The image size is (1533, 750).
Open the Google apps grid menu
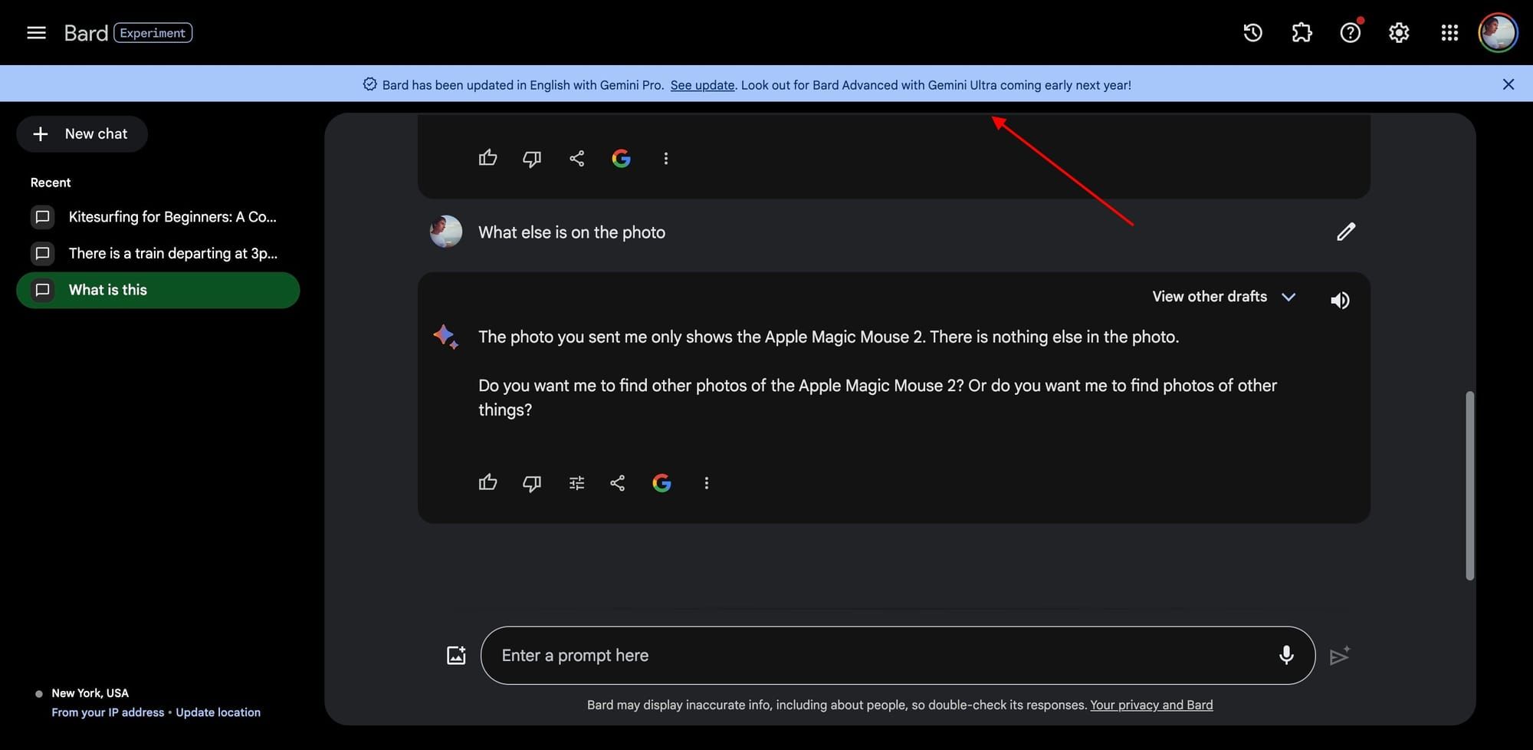(x=1449, y=32)
